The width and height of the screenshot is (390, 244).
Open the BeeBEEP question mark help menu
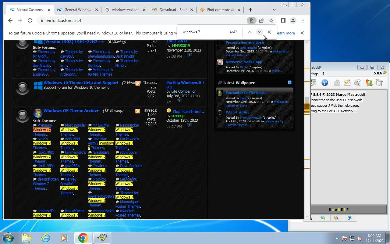[324, 74]
